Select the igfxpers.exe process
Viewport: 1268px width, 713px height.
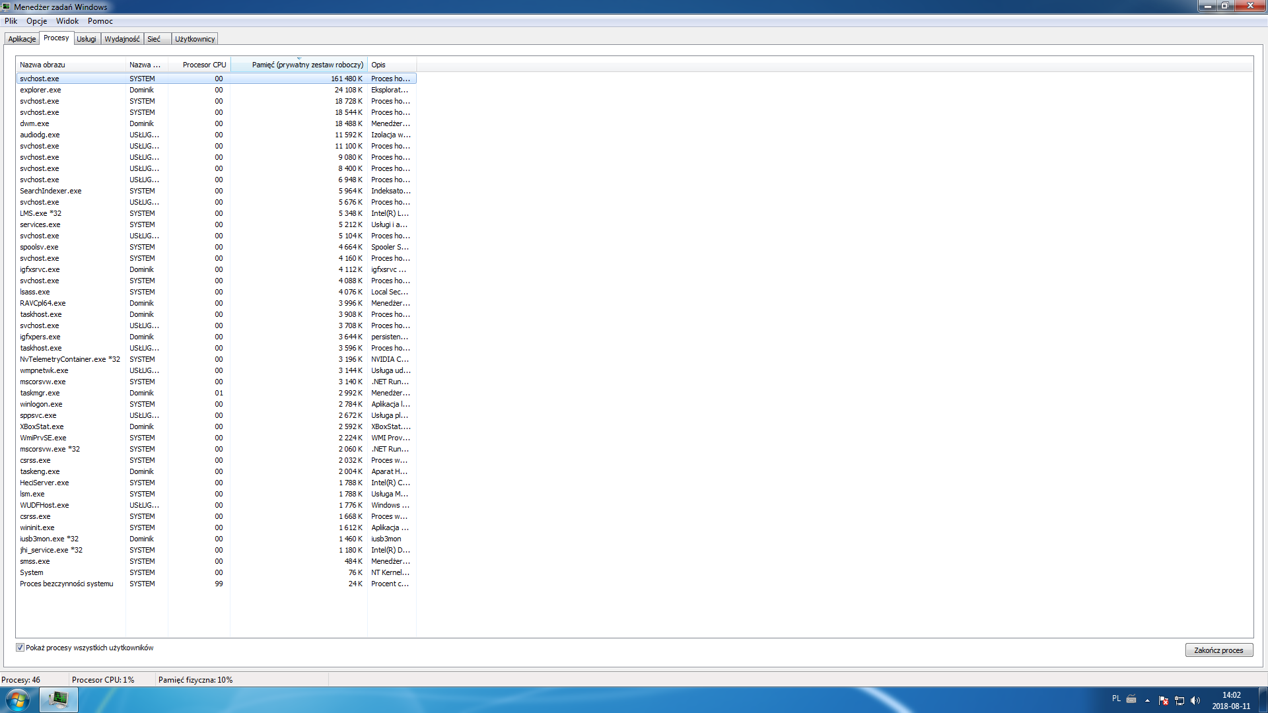[216, 337]
